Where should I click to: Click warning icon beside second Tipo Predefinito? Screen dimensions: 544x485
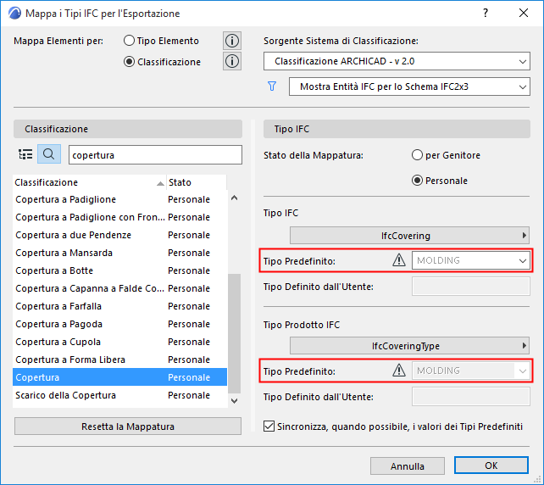click(x=399, y=371)
